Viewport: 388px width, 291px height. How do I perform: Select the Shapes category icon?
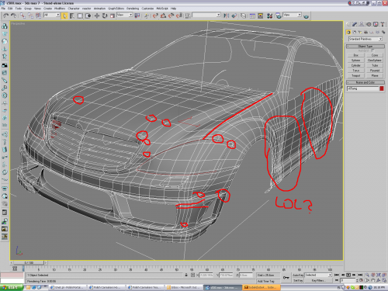pos(355,33)
